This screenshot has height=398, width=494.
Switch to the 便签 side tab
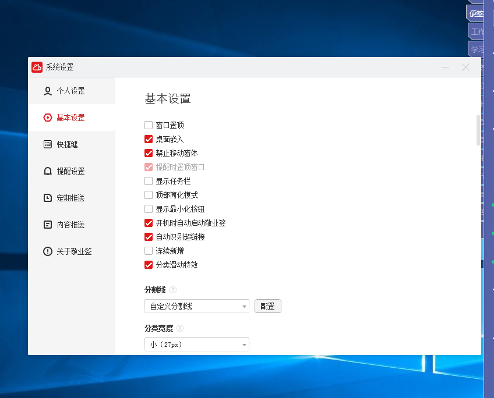477,13
